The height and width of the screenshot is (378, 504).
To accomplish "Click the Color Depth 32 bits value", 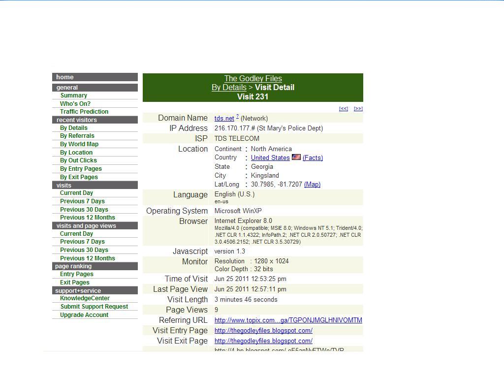I will click(x=263, y=269).
